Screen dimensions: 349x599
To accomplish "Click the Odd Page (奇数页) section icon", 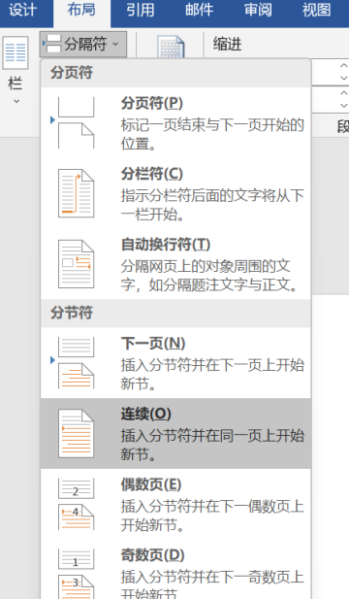I will pos(76,574).
